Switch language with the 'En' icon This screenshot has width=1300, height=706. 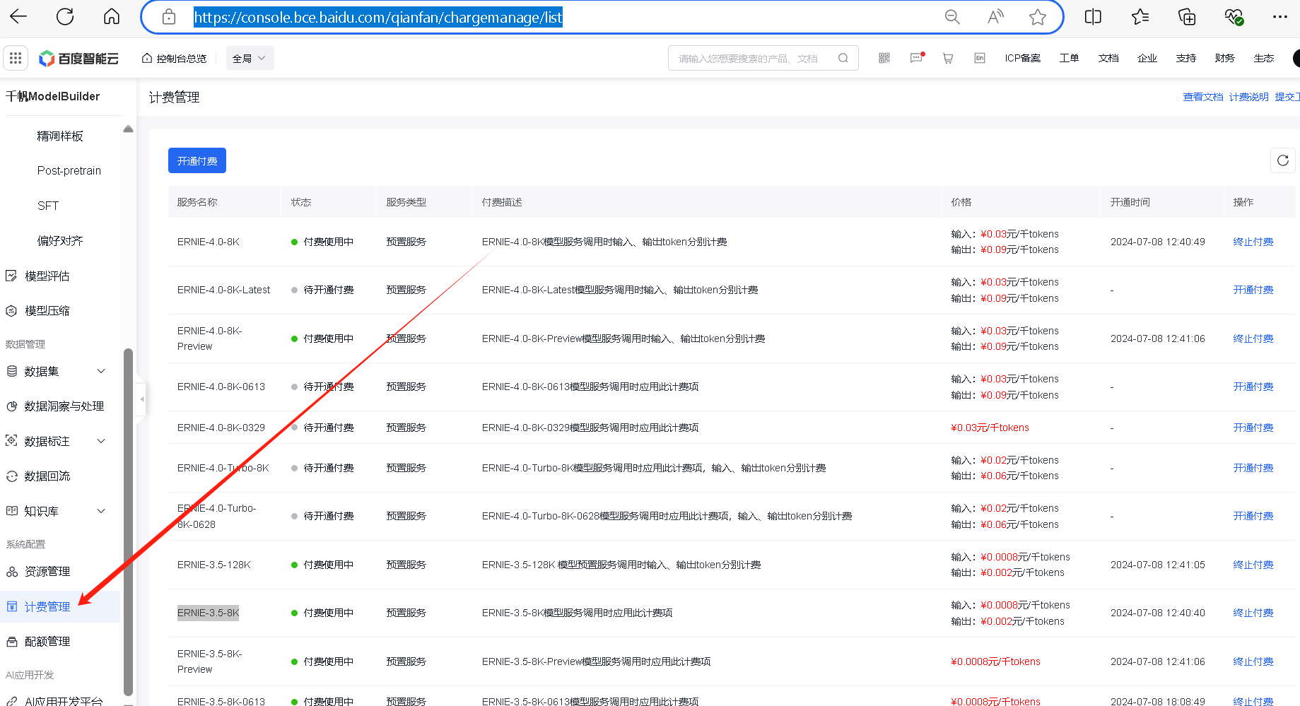pos(980,58)
